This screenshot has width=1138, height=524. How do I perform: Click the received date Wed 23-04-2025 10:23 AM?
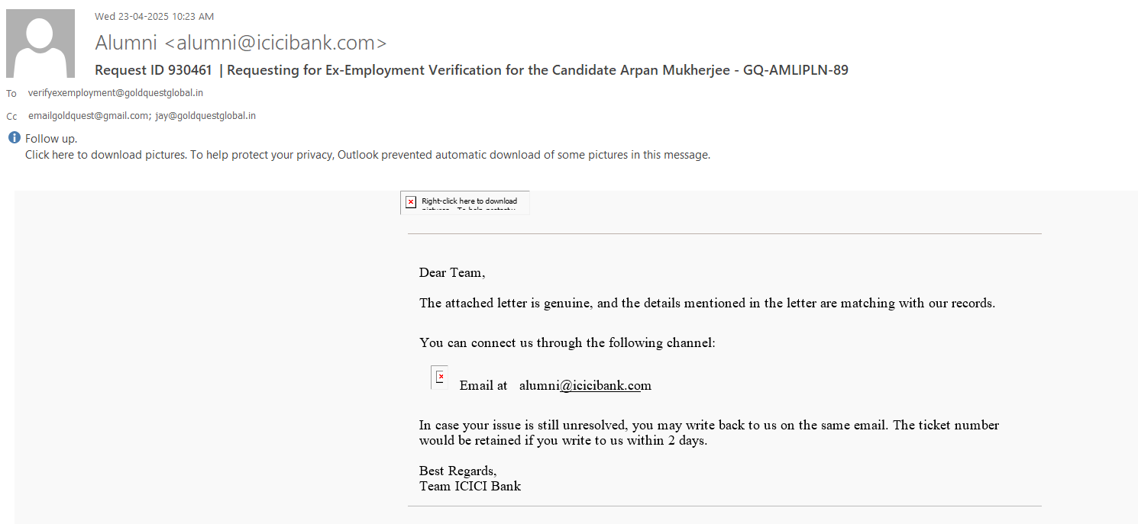(x=154, y=16)
